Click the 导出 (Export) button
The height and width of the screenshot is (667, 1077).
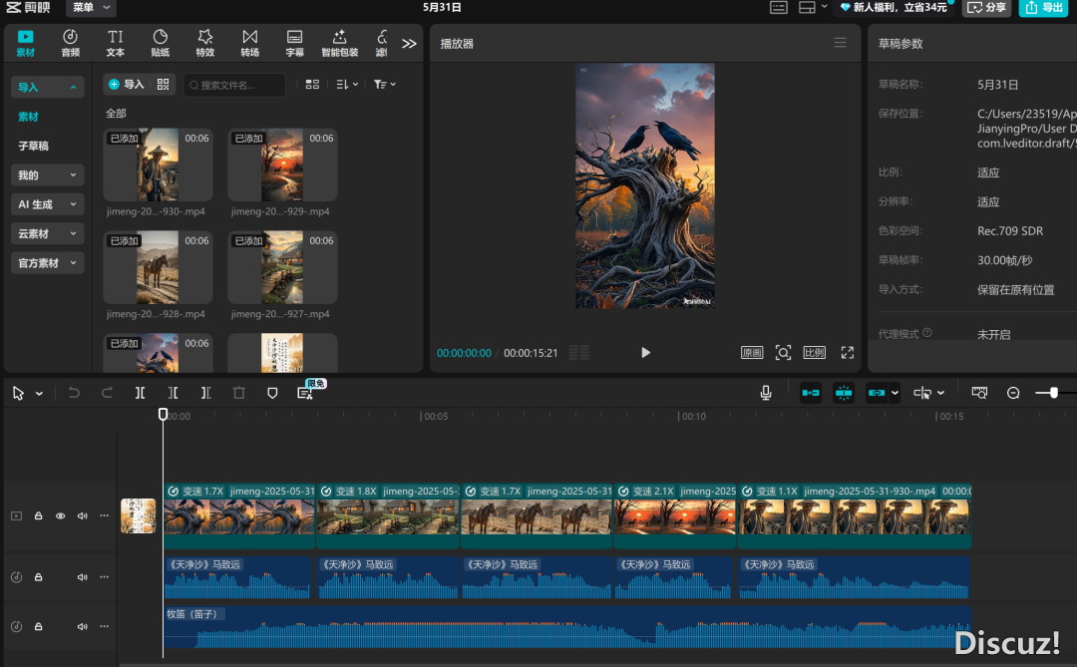[x=1043, y=8]
